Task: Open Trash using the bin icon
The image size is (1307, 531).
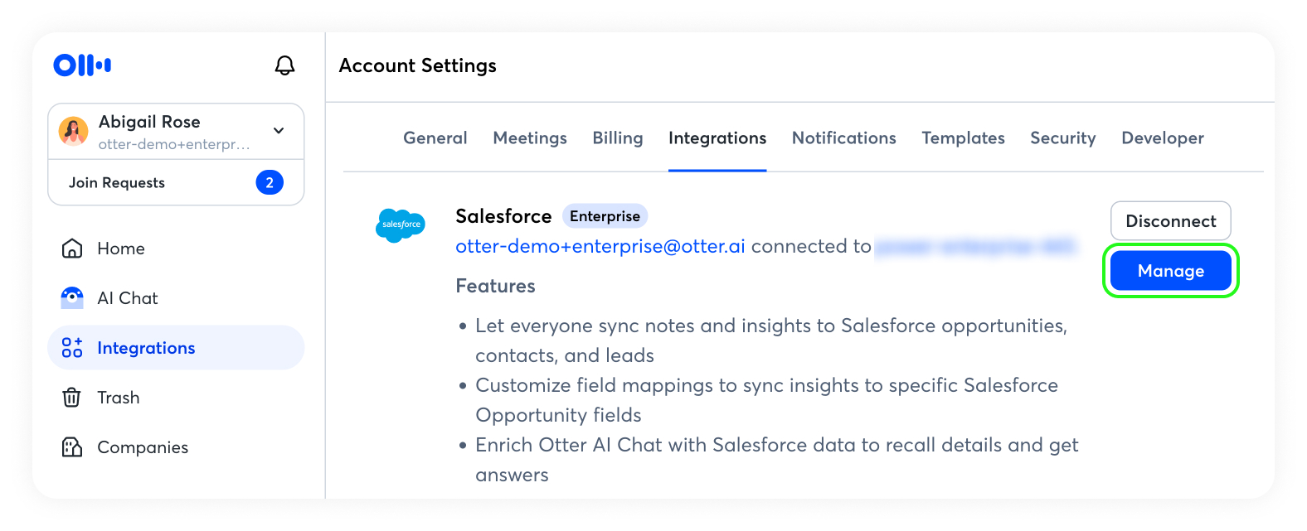Action: pos(72,398)
